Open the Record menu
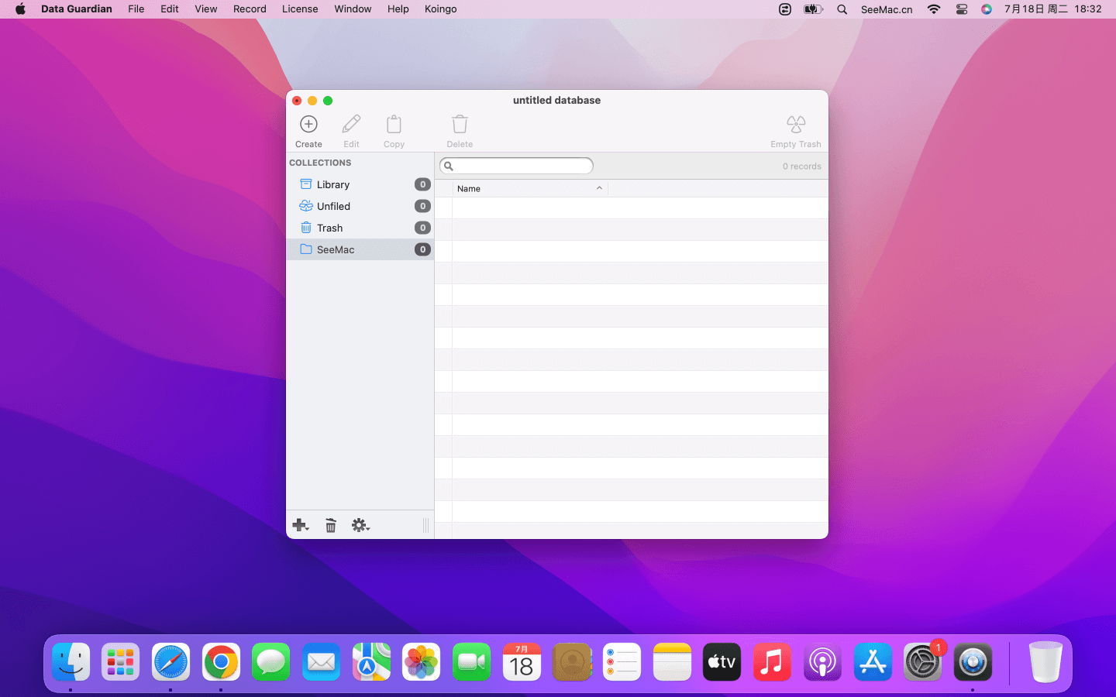 coord(250,9)
